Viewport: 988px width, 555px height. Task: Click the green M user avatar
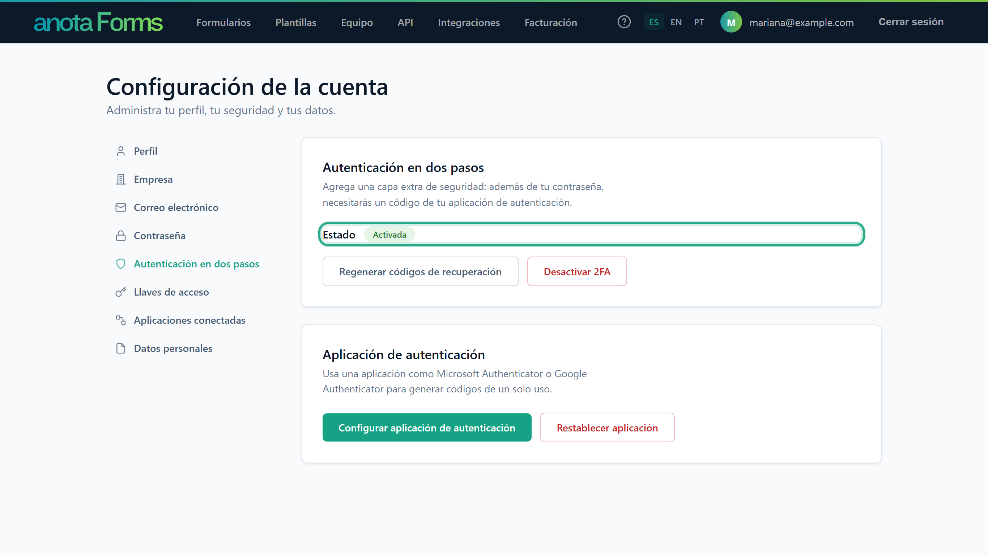pyautogui.click(x=731, y=22)
